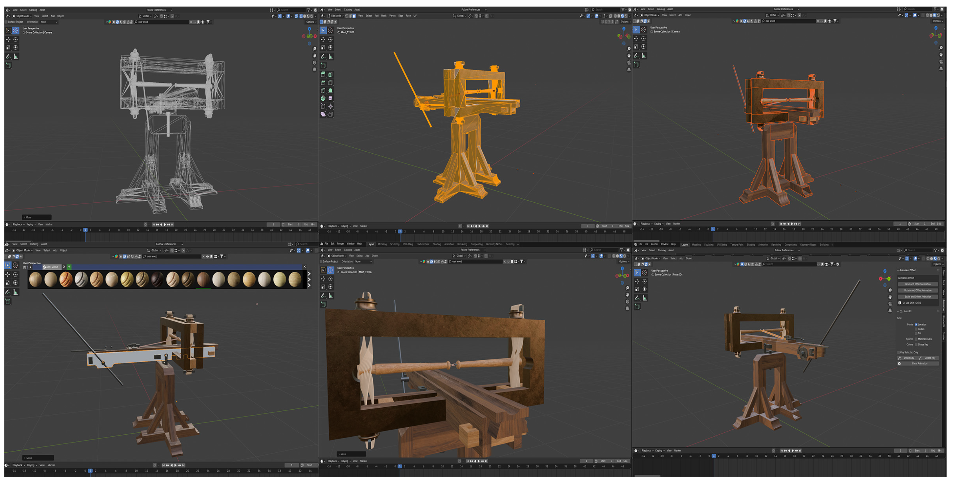Select the Shear tool in Edit Mode view

323,114
